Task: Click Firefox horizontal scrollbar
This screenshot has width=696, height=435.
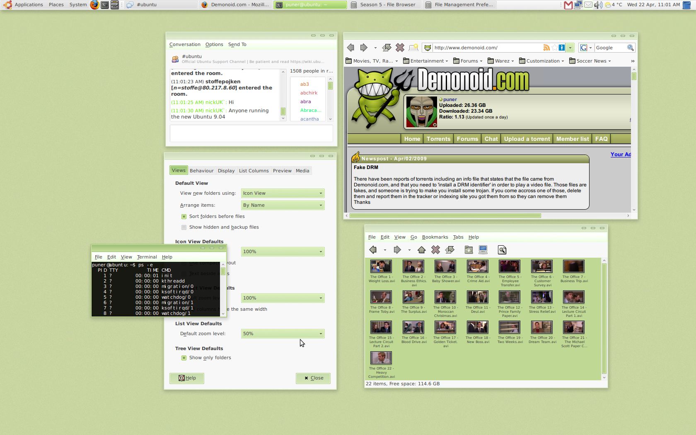Action: pyautogui.click(x=445, y=216)
